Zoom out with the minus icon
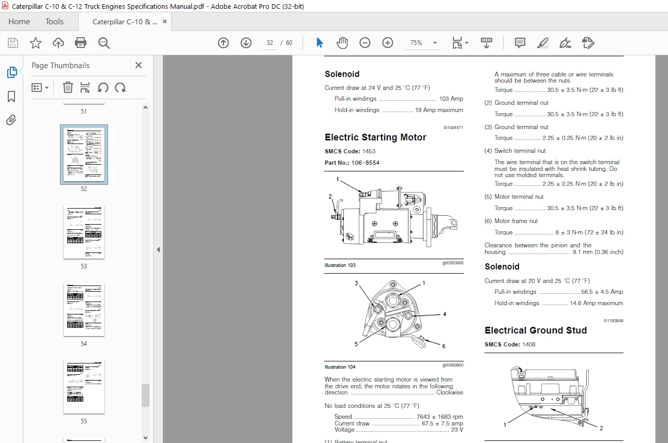 (365, 43)
